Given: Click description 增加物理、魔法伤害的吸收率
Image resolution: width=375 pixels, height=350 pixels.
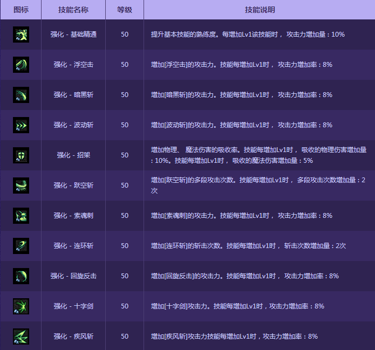Looking at the screenshot, I should [258, 155].
